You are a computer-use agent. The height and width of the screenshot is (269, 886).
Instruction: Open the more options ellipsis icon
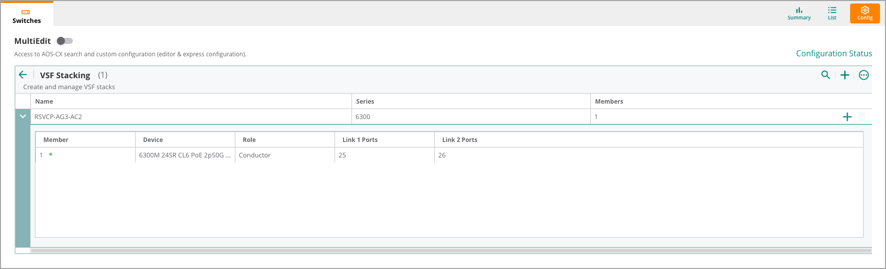[864, 75]
